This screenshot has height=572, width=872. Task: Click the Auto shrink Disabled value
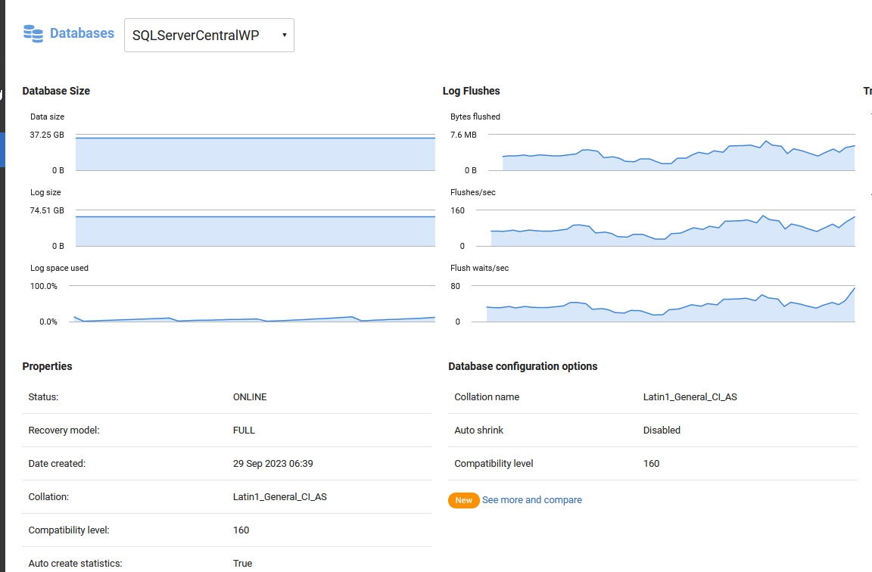pyautogui.click(x=662, y=431)
